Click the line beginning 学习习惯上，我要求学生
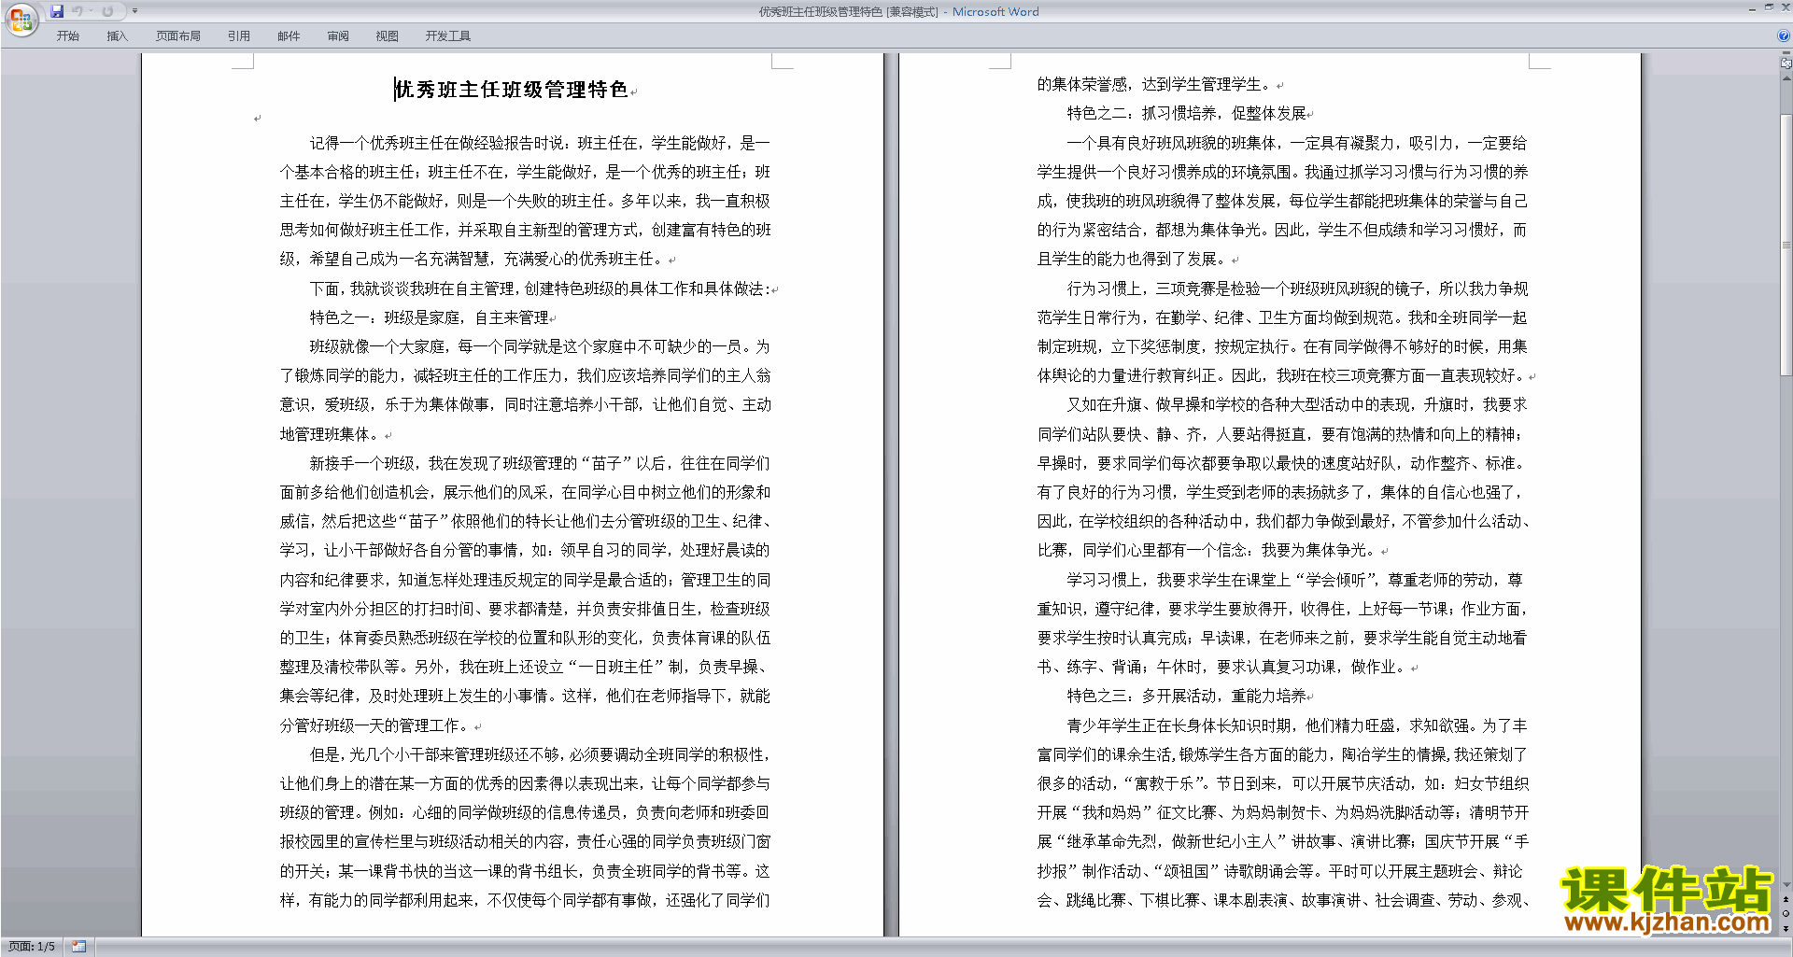 (x=1295, y=580)
